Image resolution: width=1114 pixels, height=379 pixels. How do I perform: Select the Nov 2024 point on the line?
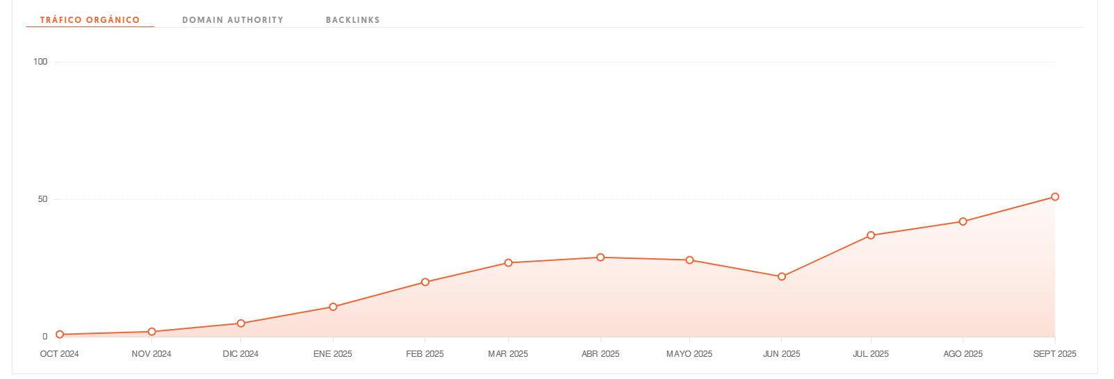click(x=151, y=332)
